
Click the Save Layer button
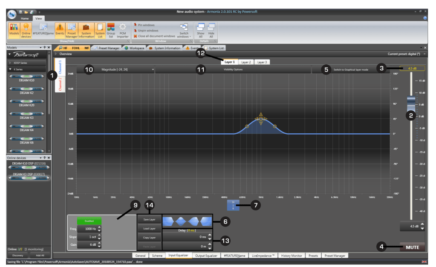click(149, 219)
